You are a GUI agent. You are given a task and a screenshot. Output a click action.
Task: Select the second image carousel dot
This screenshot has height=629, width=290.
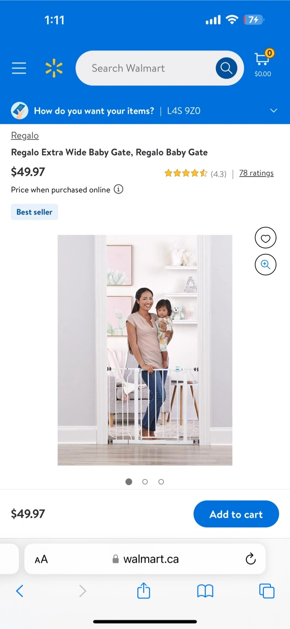(145, 482)
